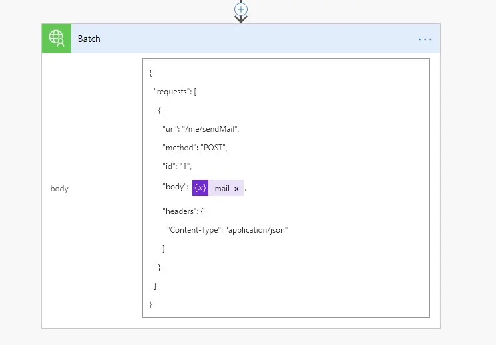Click the body parameter label on the left
The width and height of the screenshot is (496, 345).
click(59, 189)
